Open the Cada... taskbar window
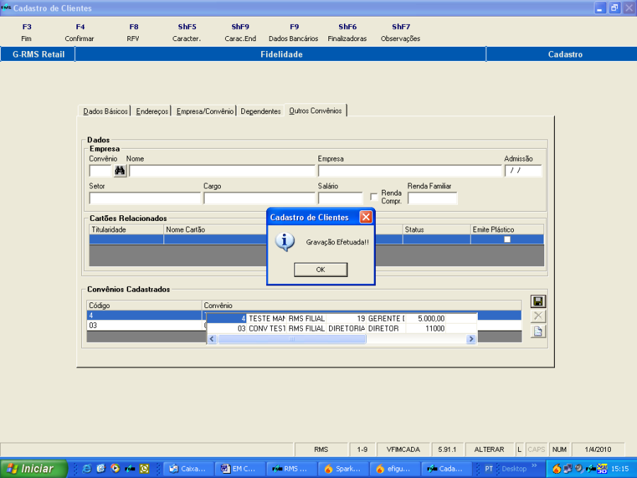The width and height of the screenshot is (637, 478). pyautogui.click(x=446, y=469)
